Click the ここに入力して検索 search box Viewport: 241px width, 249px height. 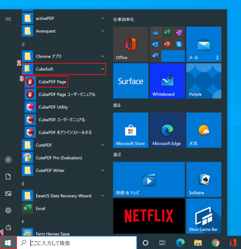(x=77, y=243)
